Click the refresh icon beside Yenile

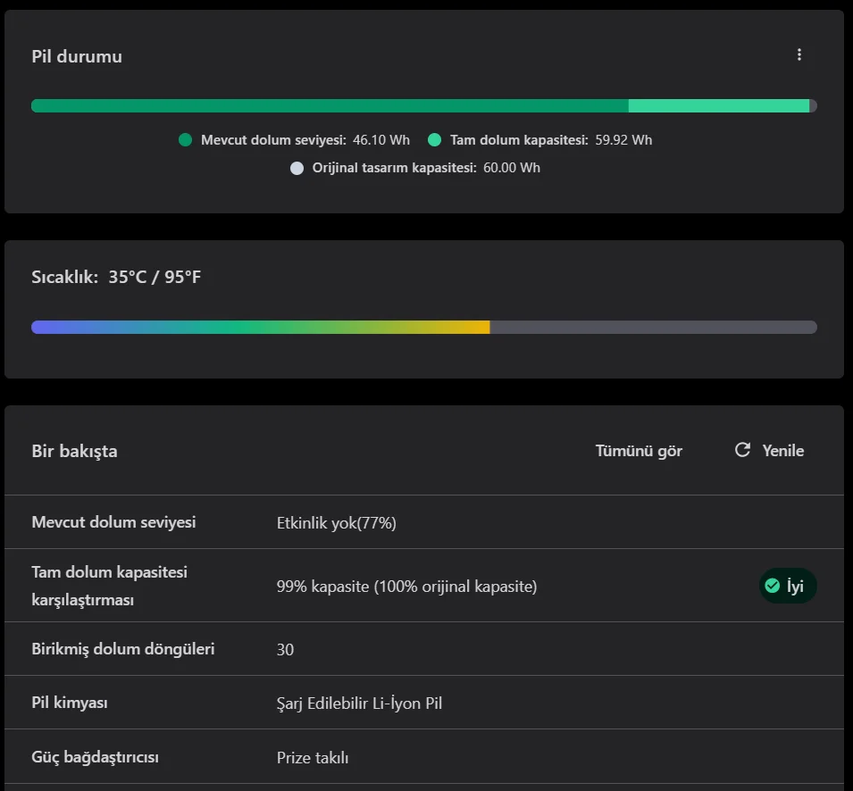(x=742, y=450)
